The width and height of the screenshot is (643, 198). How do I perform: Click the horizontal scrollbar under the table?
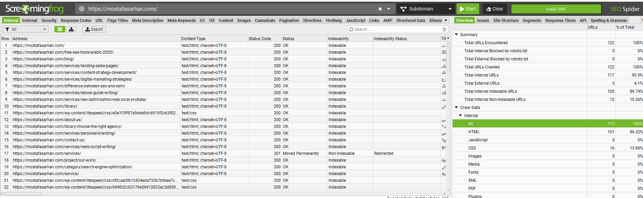pos(23,194)
